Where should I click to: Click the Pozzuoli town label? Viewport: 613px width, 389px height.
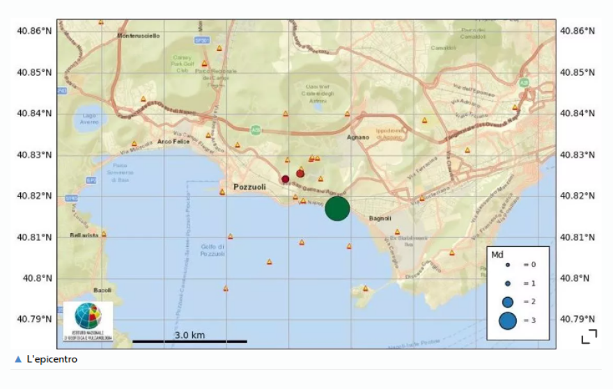(250, 187)
